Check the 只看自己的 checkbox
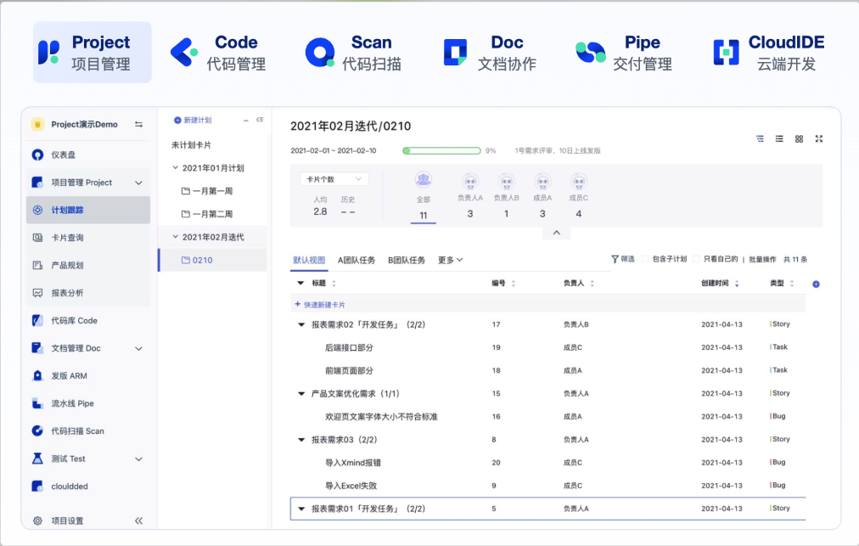This screenshot has height=546, width=859. (697, 259)
